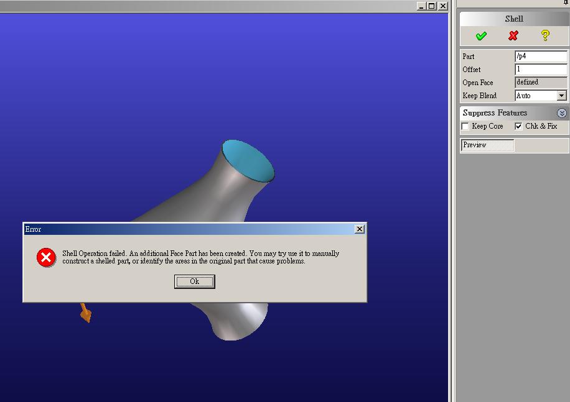Click the Shell panel title
This screenshot has height=402, width=570.
click(514, 19)
